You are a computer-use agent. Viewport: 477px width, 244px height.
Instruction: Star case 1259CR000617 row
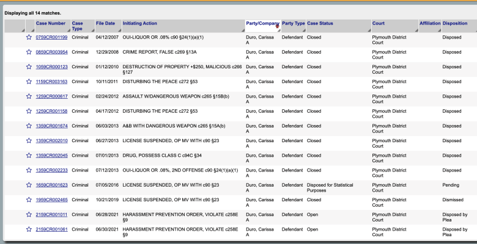[29, 96]
